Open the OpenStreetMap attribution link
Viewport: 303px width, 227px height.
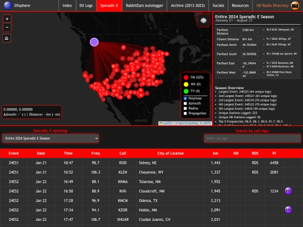click(x=188, y=123)
